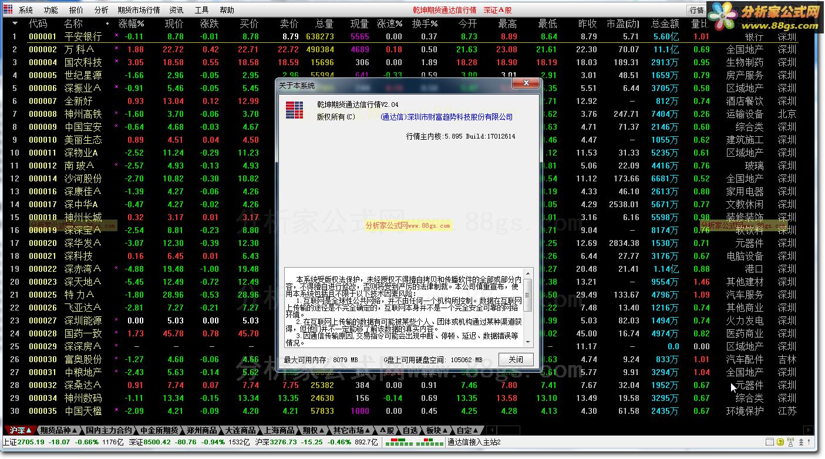The width and height of the screenshot is (825, 459).
Task: Sort by the 换手% column header
Action: coord(425,24)
